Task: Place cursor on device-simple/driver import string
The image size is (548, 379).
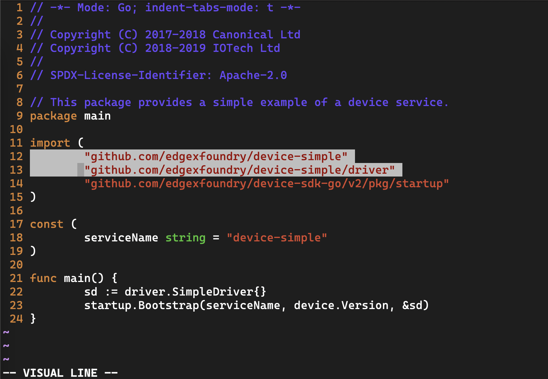Action: coord(240,170)
